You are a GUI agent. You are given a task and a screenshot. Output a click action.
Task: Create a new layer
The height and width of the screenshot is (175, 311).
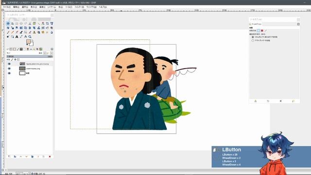click(x=9, y=157)
